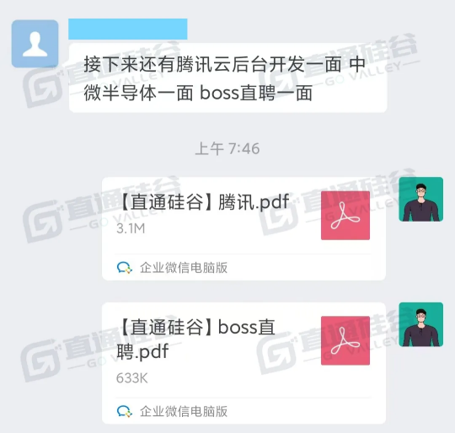Click the 633K file size label
The image size is (455, 433).
132,378
